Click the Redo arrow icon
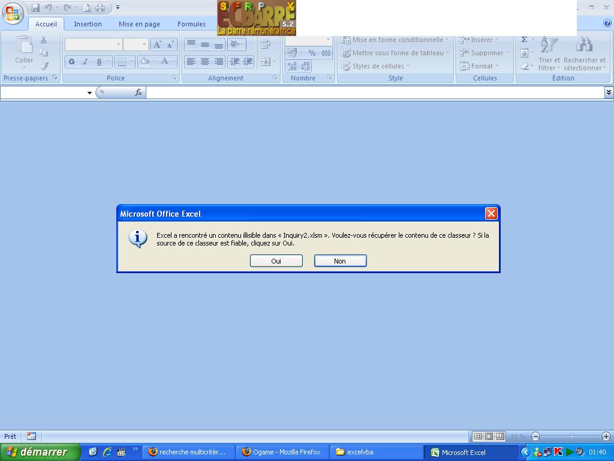 pyautogui.click(x=67, y=7)
